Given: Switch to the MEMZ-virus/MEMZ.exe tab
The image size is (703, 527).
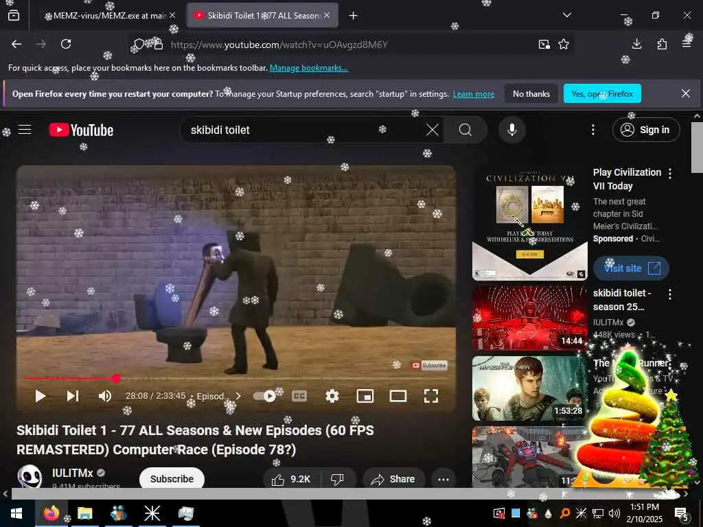Looking at the screenshot, I should pos(111,16).
